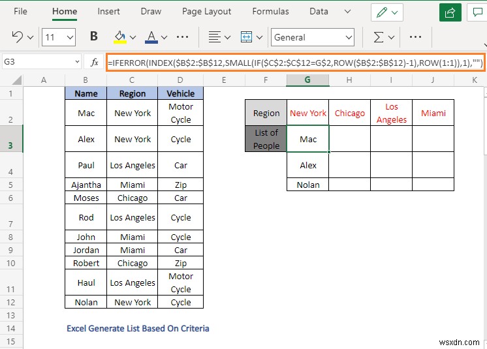The image size is (487, 349).
Task: Open the File menu
Action: pos(20,12)
